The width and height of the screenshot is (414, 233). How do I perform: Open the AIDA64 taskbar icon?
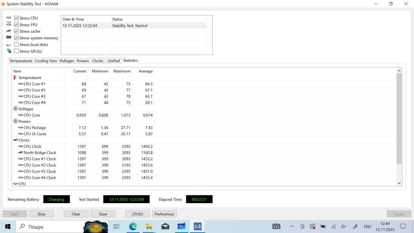pyautogui.click(x=197, y=226)
